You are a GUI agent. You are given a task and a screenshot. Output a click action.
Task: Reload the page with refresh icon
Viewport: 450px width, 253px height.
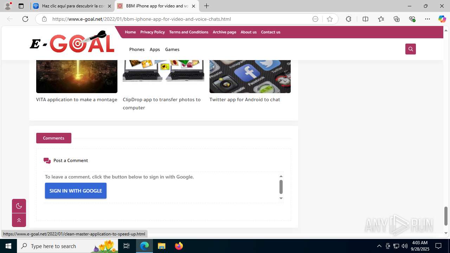(x=25, y=19)
